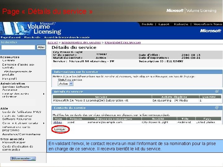
Task: Click the Aller search button
Action: (x=41, y=47)
